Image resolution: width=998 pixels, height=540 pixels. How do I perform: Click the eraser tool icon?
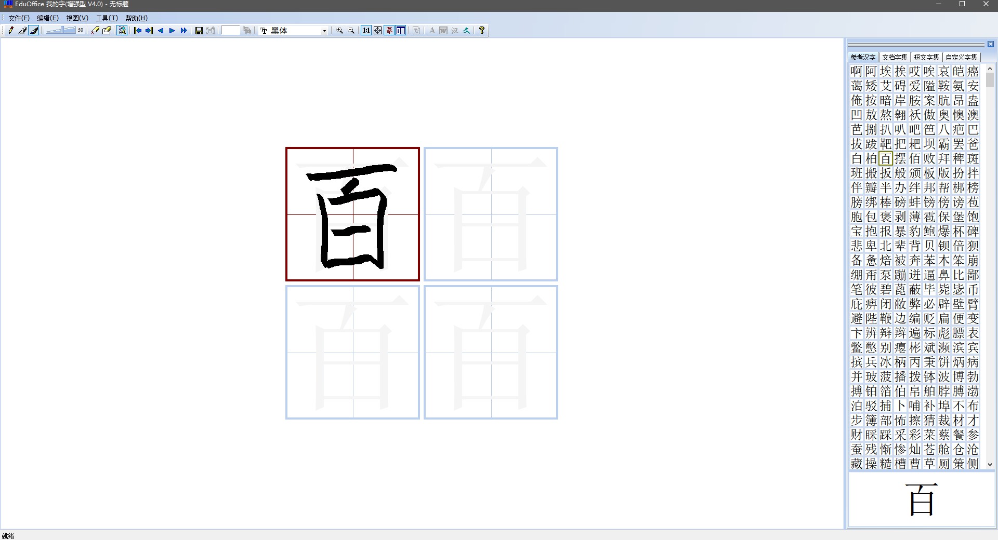[x=95, y=31]
